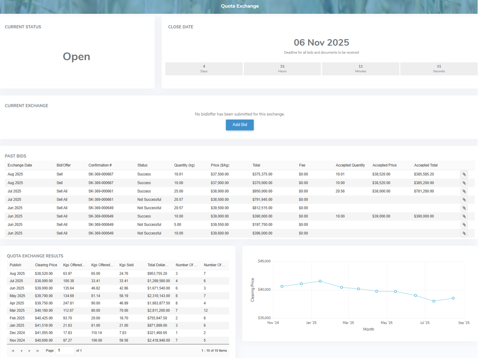This screenshot has height=358, width=478.
Task: Open attachment for the last Jun 2025 Not Successful bid
Action: pos(464,233)
